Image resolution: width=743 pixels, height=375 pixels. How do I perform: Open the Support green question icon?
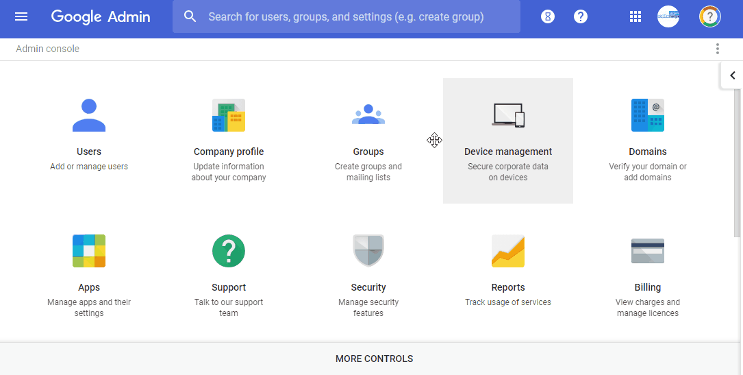coord(229,251)
